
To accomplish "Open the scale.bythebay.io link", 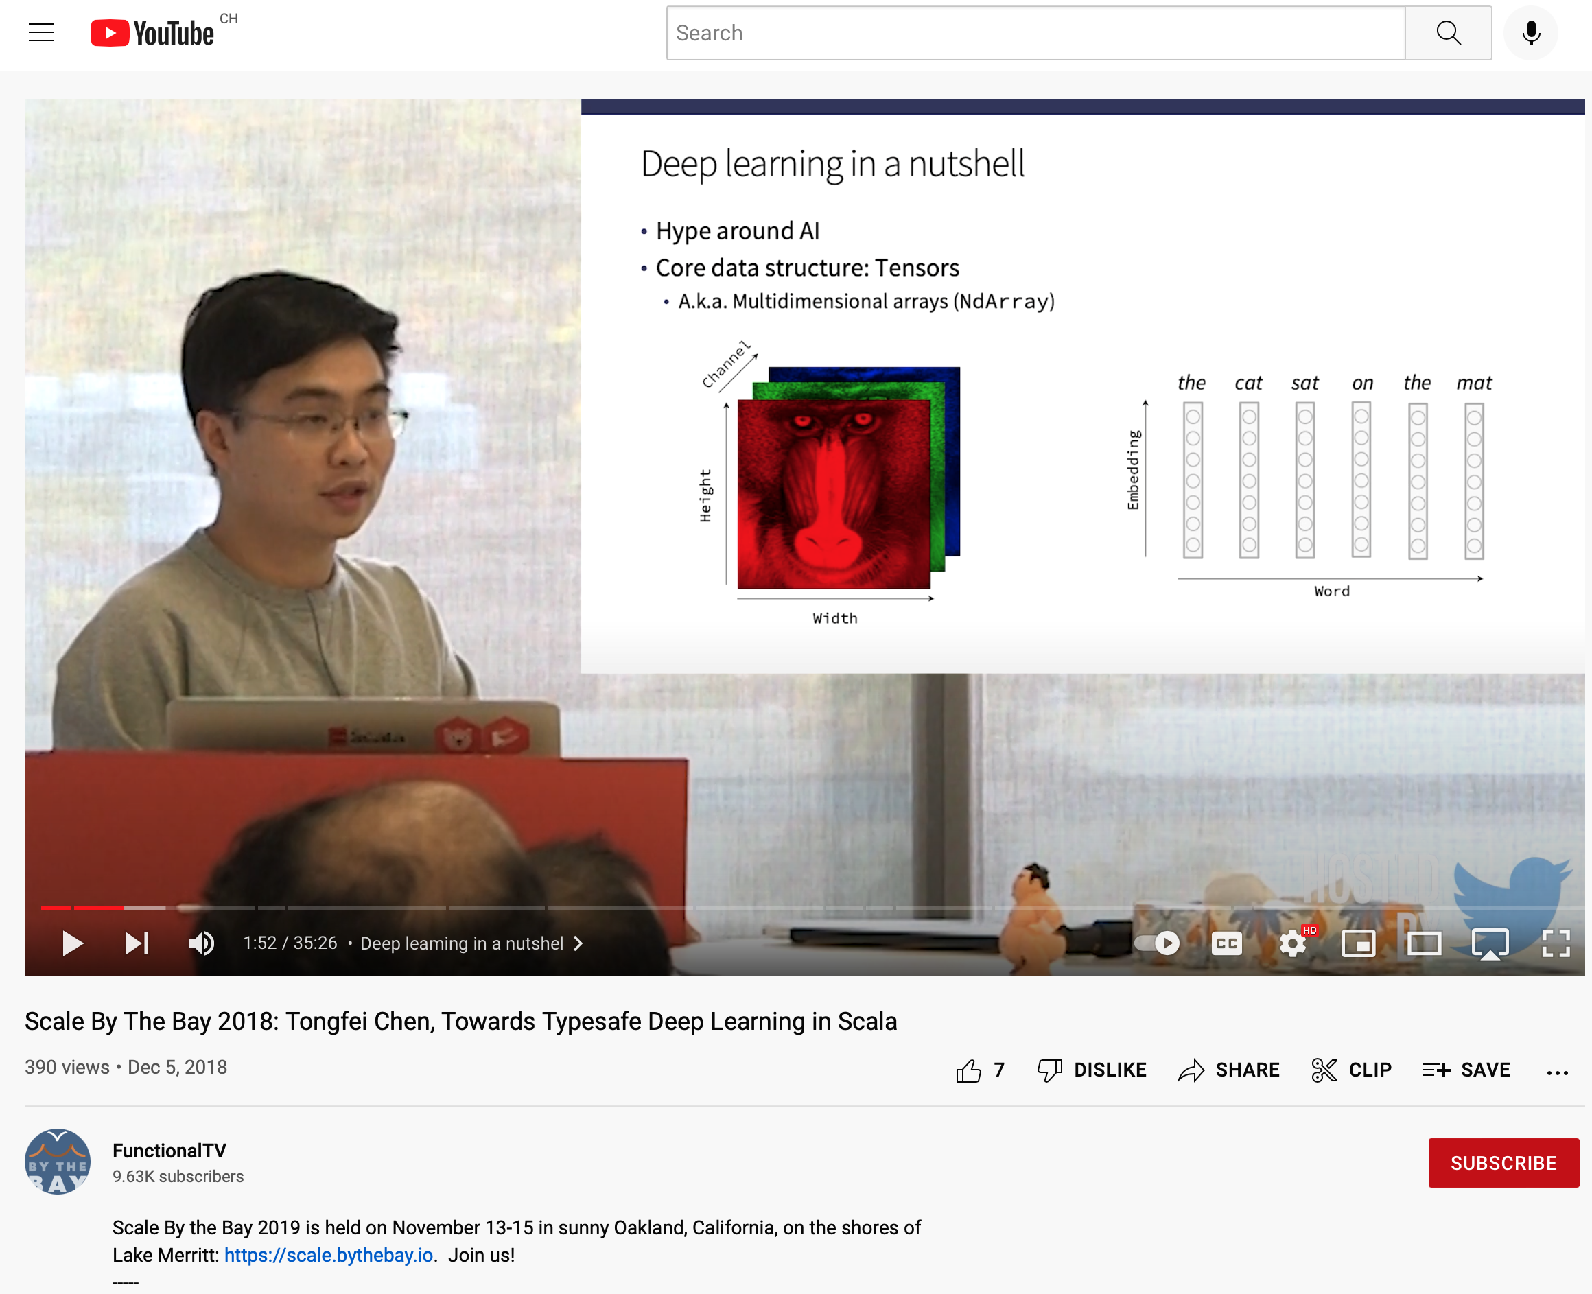I will pos(329,1256).
